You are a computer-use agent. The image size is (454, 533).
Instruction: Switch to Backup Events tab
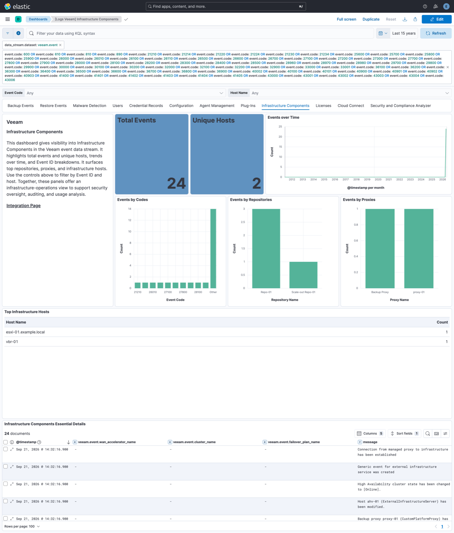point(20,106)
